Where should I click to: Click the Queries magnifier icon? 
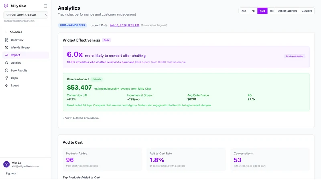pyautogui.click(x=6, y=63)
